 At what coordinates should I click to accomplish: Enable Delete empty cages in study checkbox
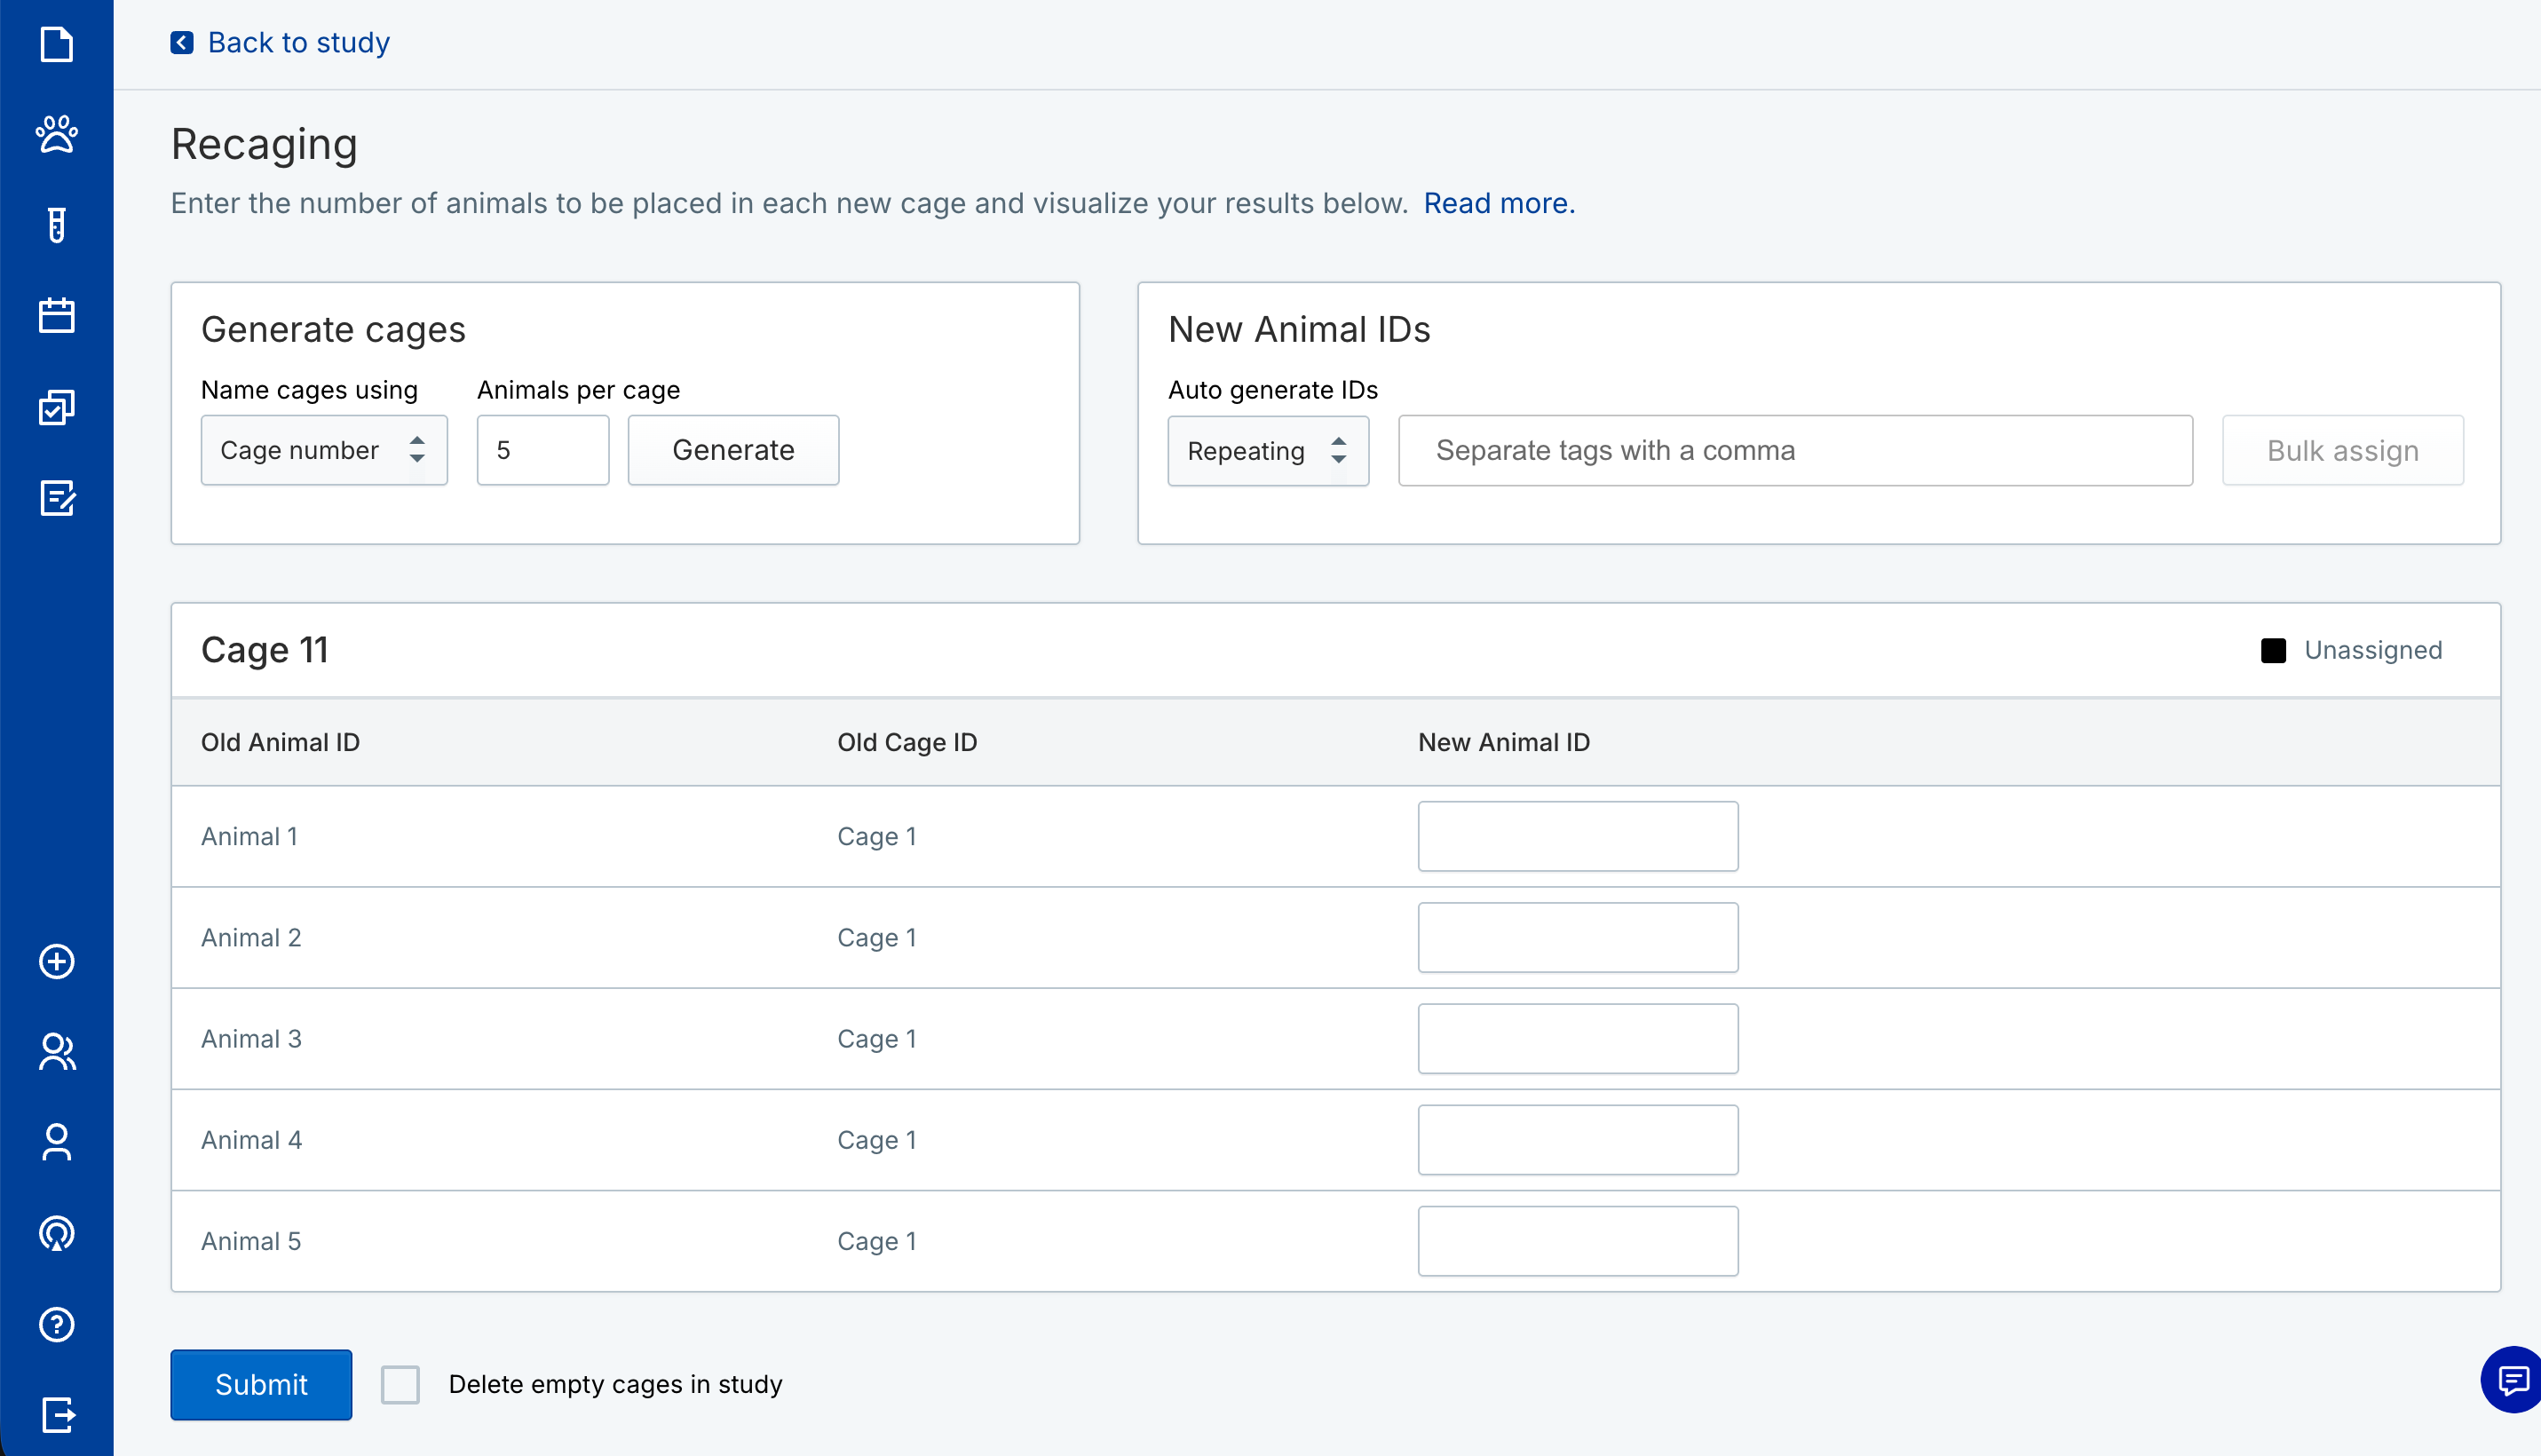400,1385
